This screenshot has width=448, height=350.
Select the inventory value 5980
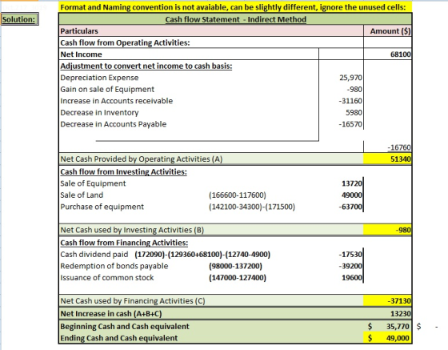click(x=354, y=113)
